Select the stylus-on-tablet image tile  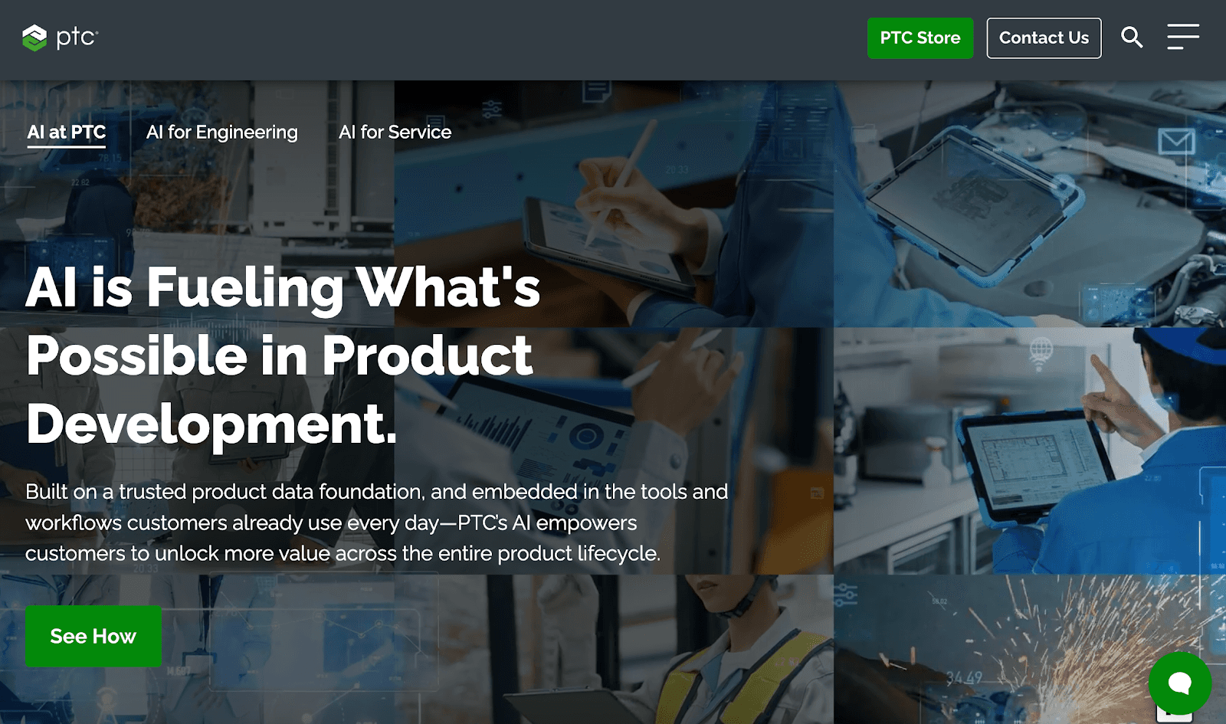click(613, 205)
